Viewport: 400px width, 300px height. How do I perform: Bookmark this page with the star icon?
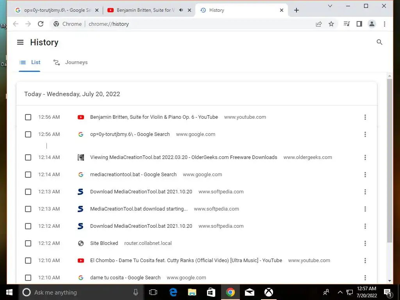(x=331, y=24)
